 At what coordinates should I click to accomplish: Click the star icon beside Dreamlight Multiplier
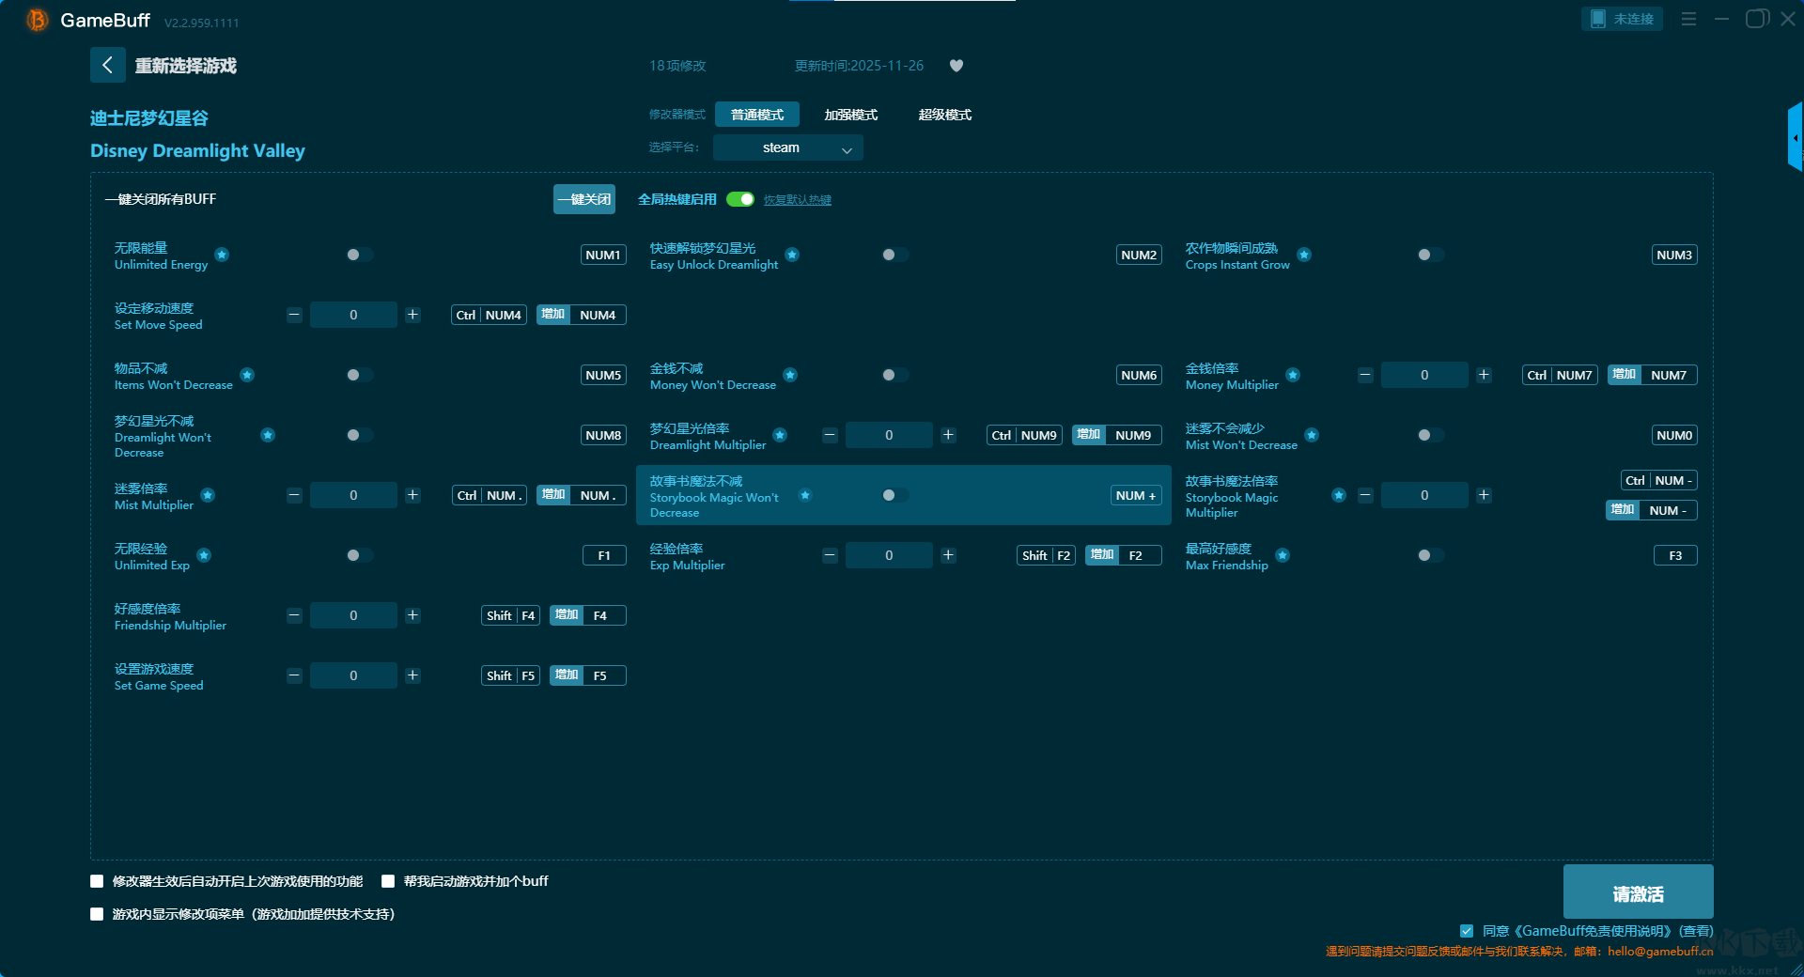point(780,435)
